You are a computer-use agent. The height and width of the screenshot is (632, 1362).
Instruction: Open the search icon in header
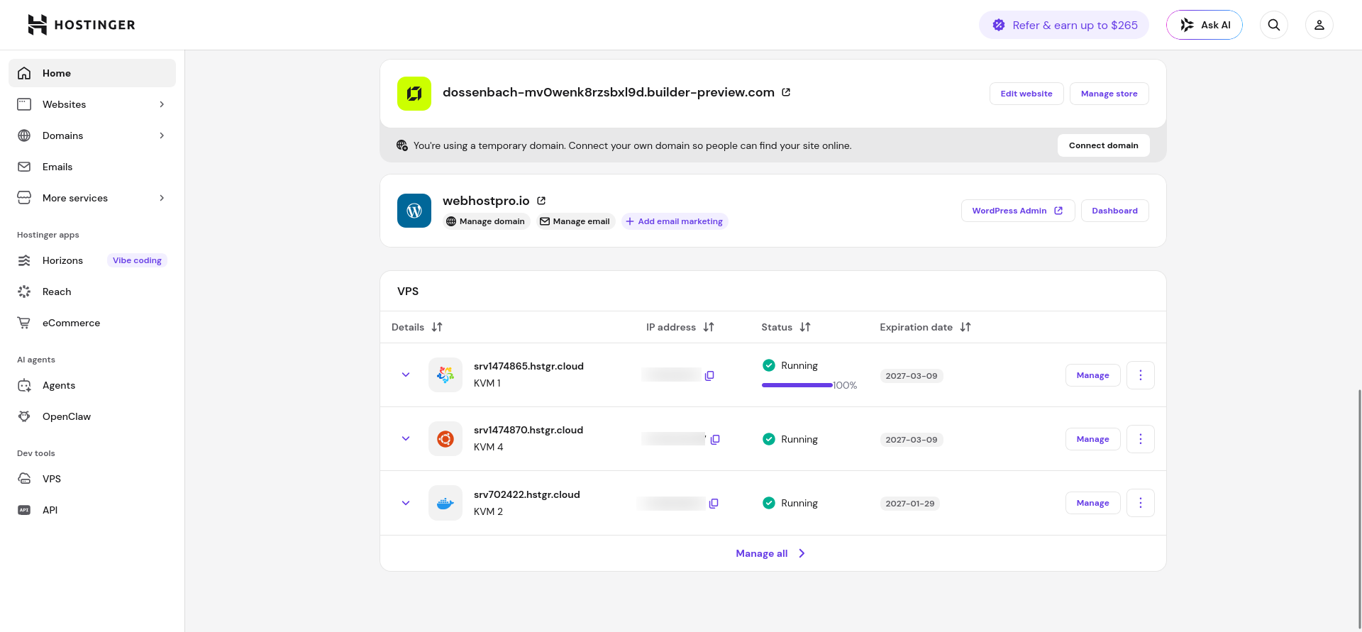(1274, 25)
